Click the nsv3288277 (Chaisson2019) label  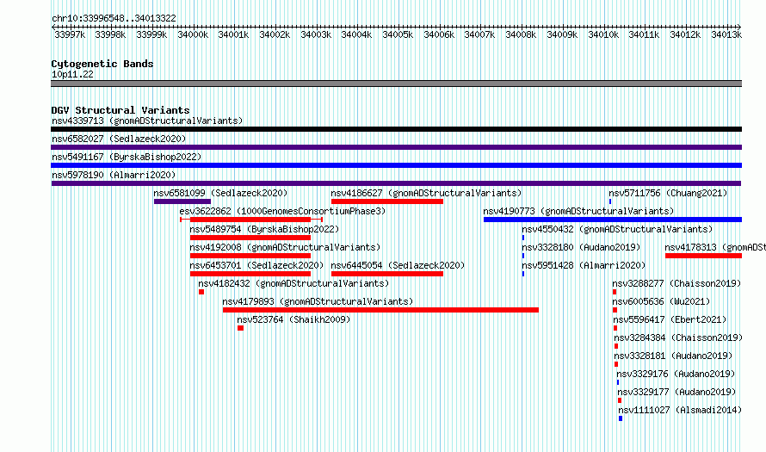coord(676,283)
